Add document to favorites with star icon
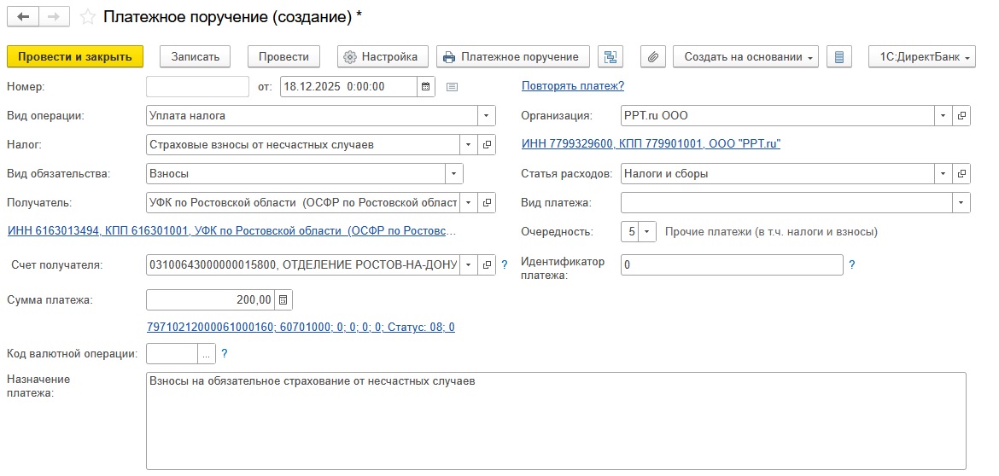This screenshot has width=999, height=476. (88, 17)
